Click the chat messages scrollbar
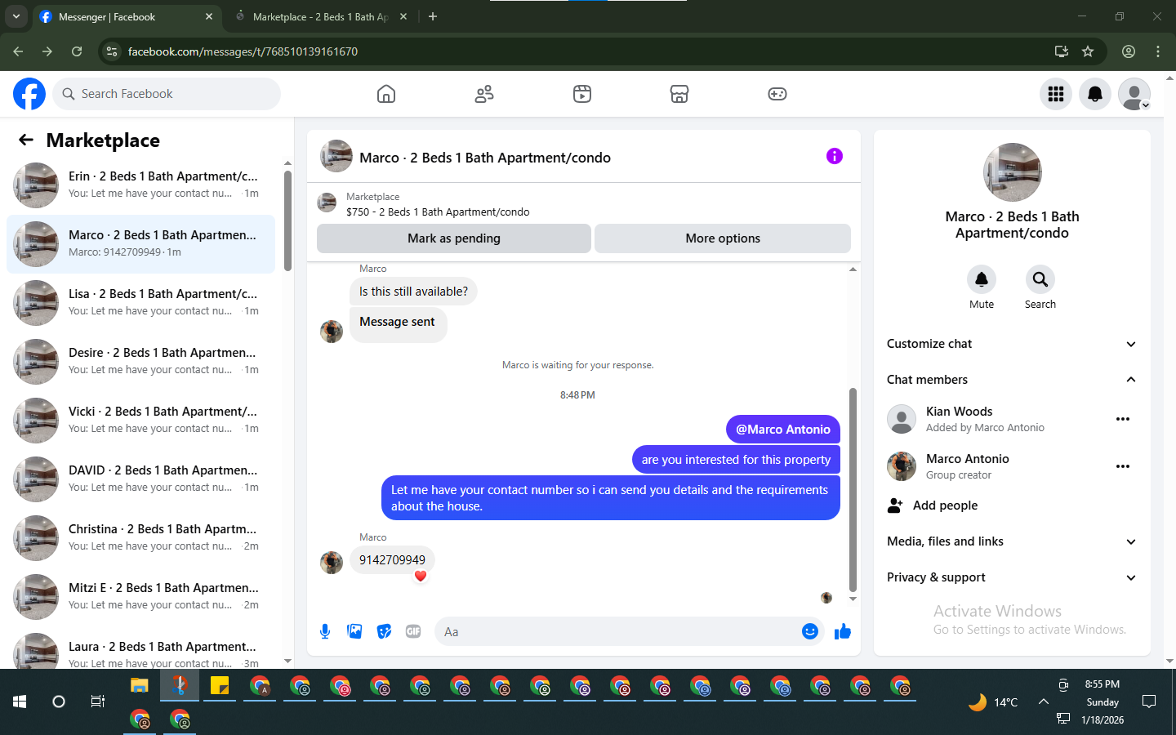 click(x=853, y=490)
